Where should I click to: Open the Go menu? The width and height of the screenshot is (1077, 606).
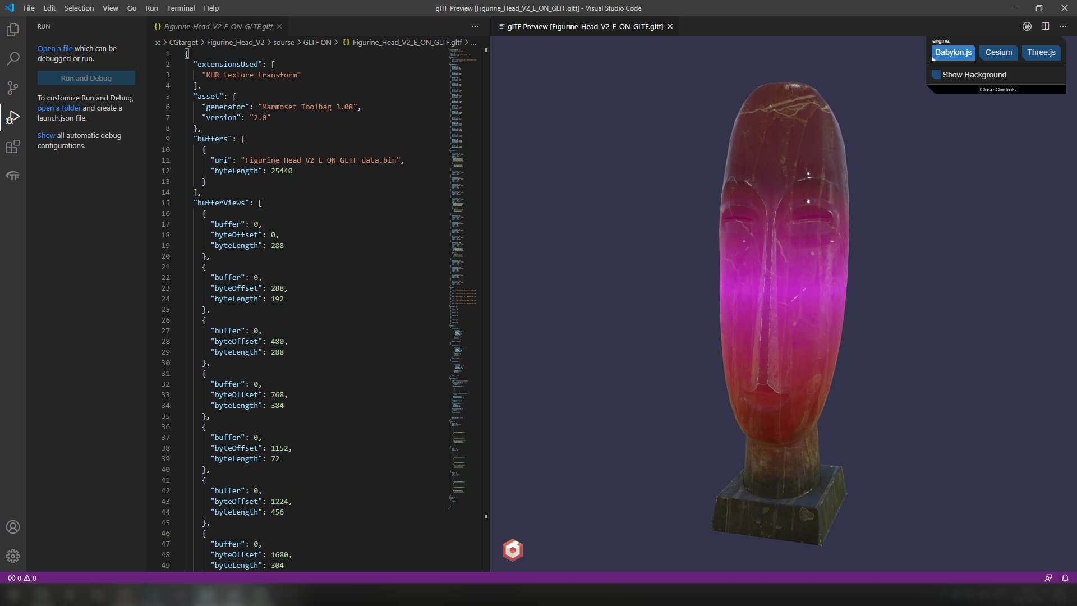(x=132, y=8)
